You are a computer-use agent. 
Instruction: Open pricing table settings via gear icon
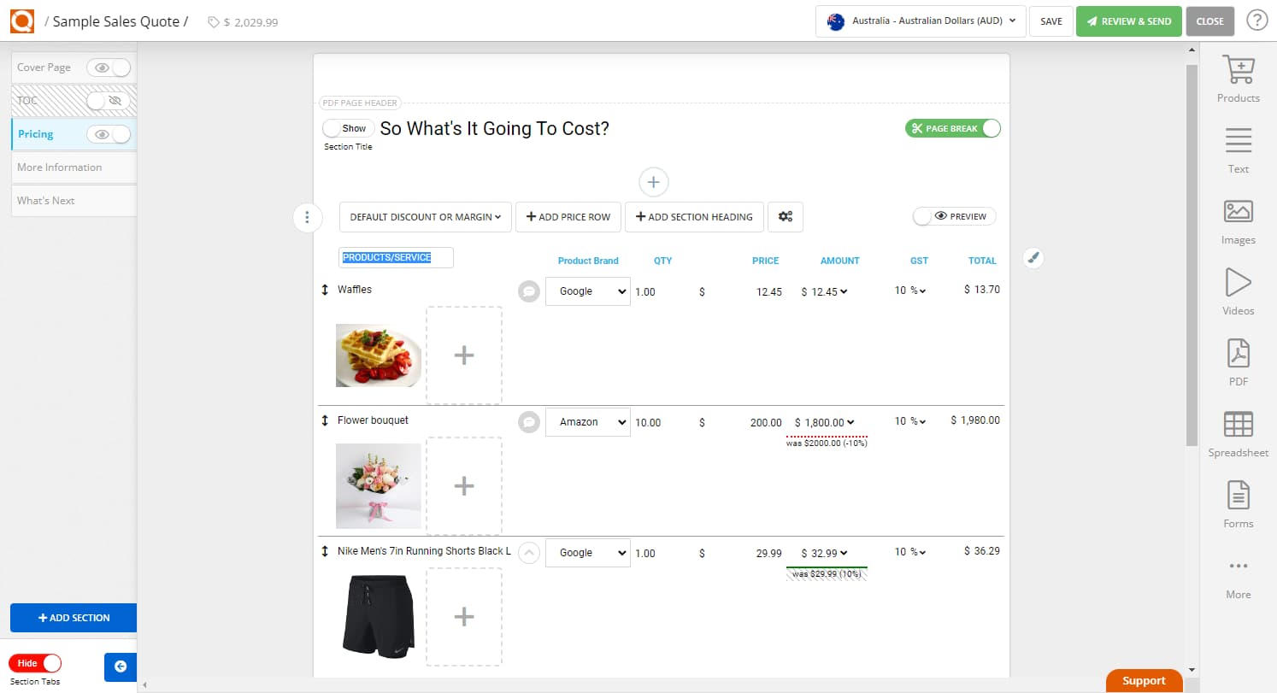tap(786, 217)
